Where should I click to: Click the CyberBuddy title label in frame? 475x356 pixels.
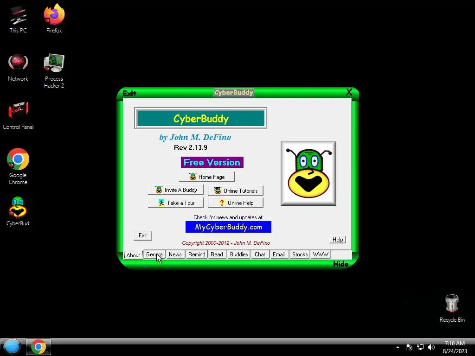pos(234,93)
